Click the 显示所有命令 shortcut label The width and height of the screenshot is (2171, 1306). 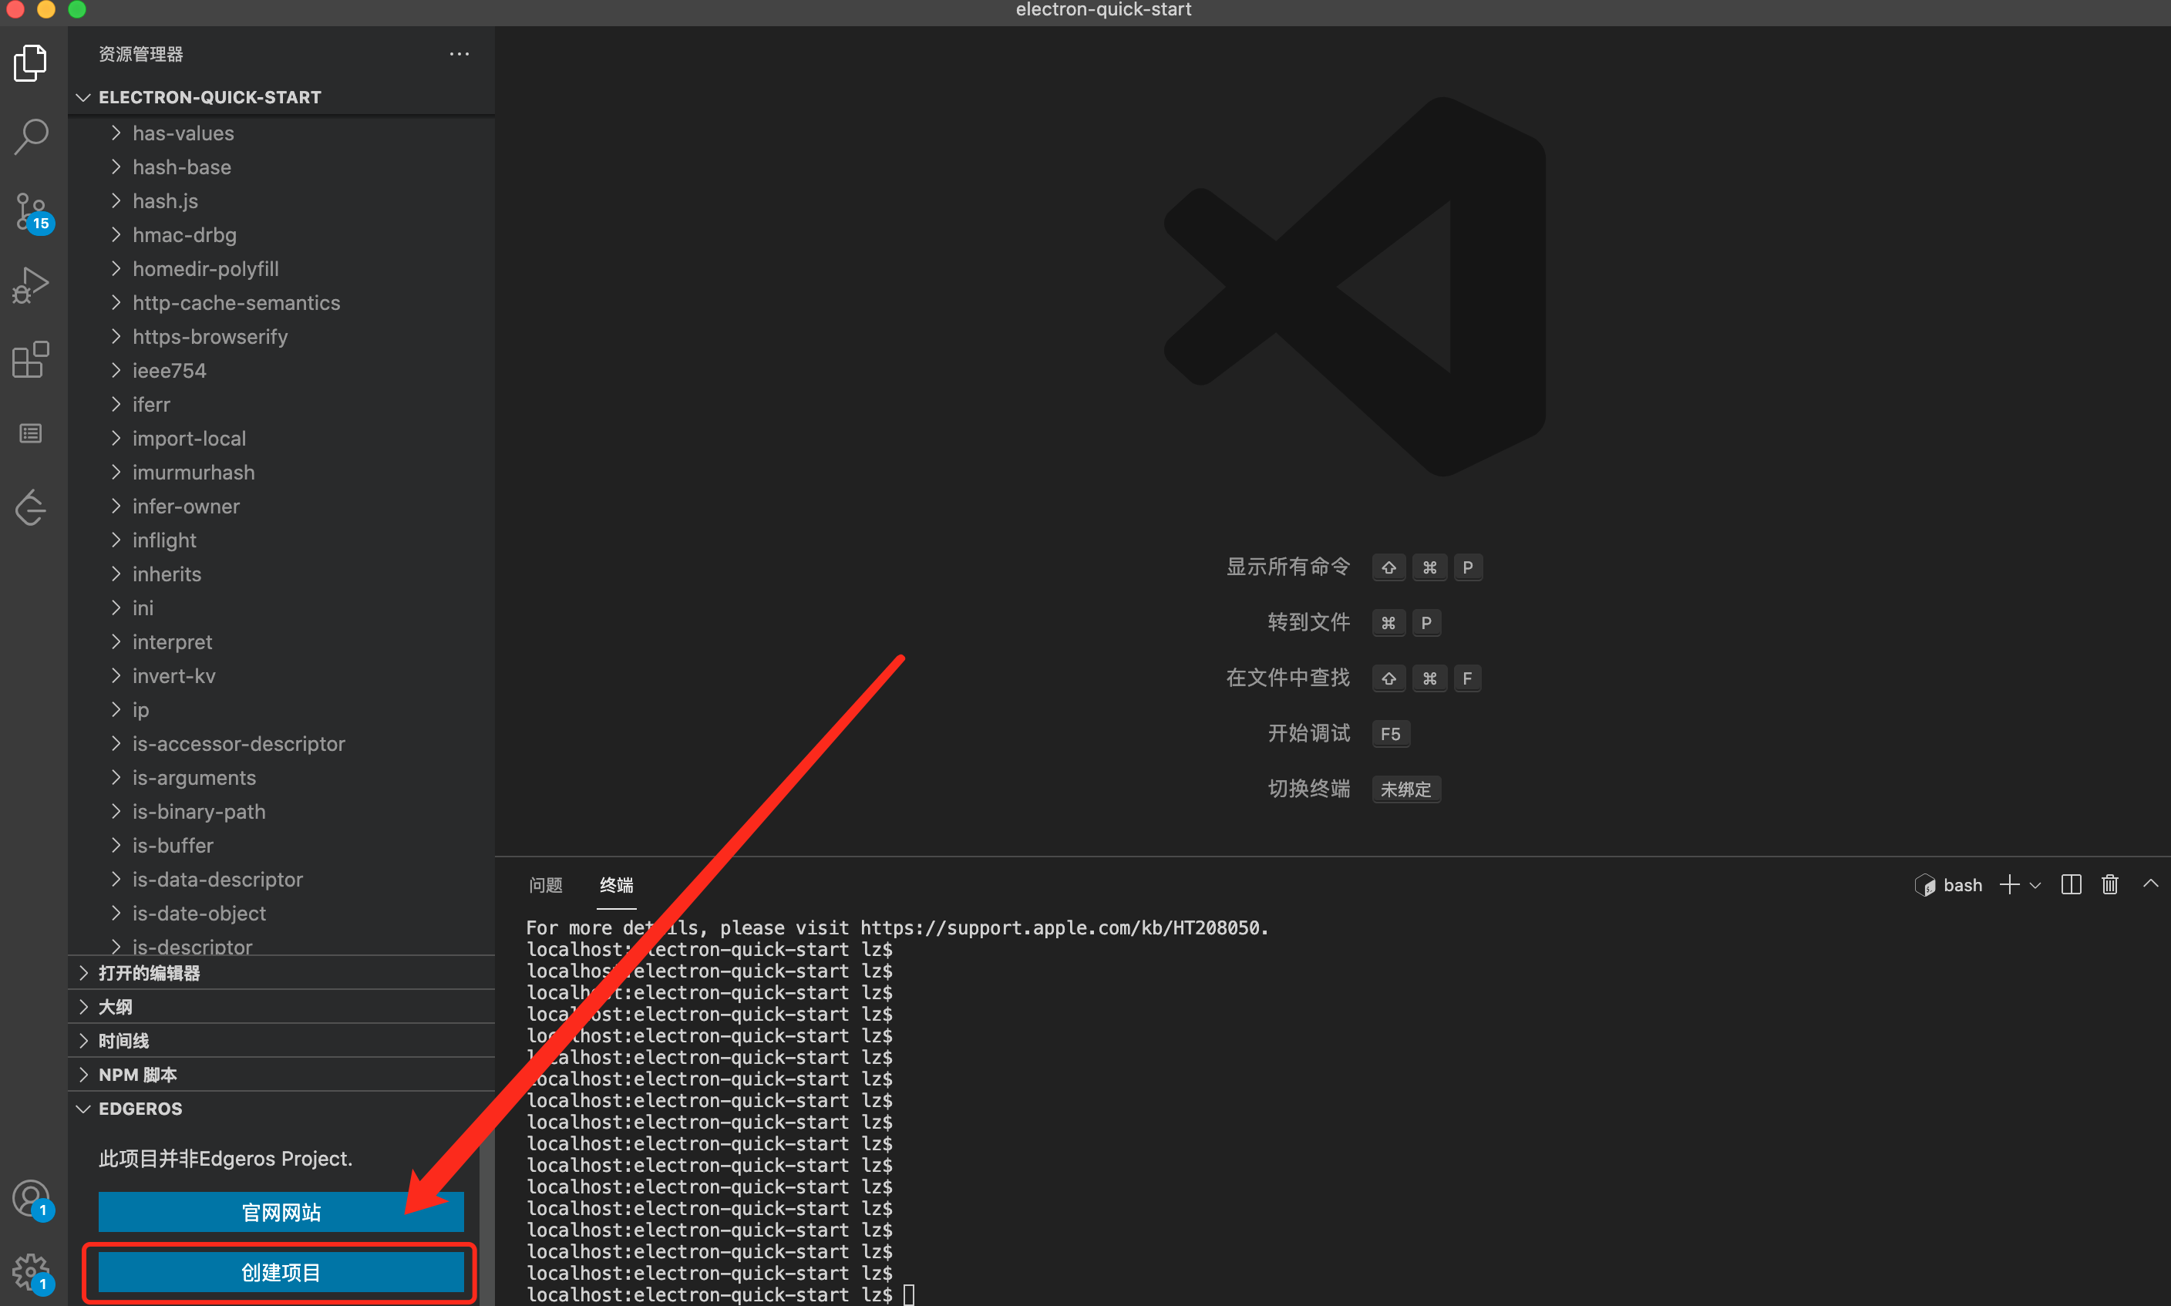[1287, 566]
